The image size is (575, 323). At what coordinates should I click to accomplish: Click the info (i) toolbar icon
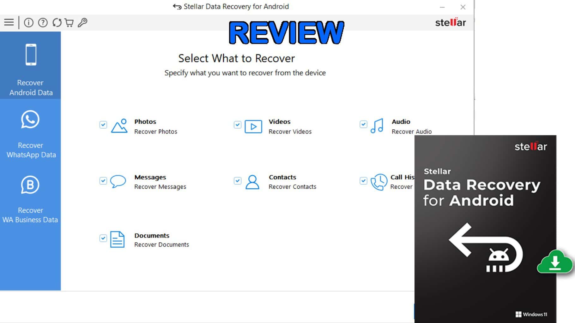click(29, 22)
